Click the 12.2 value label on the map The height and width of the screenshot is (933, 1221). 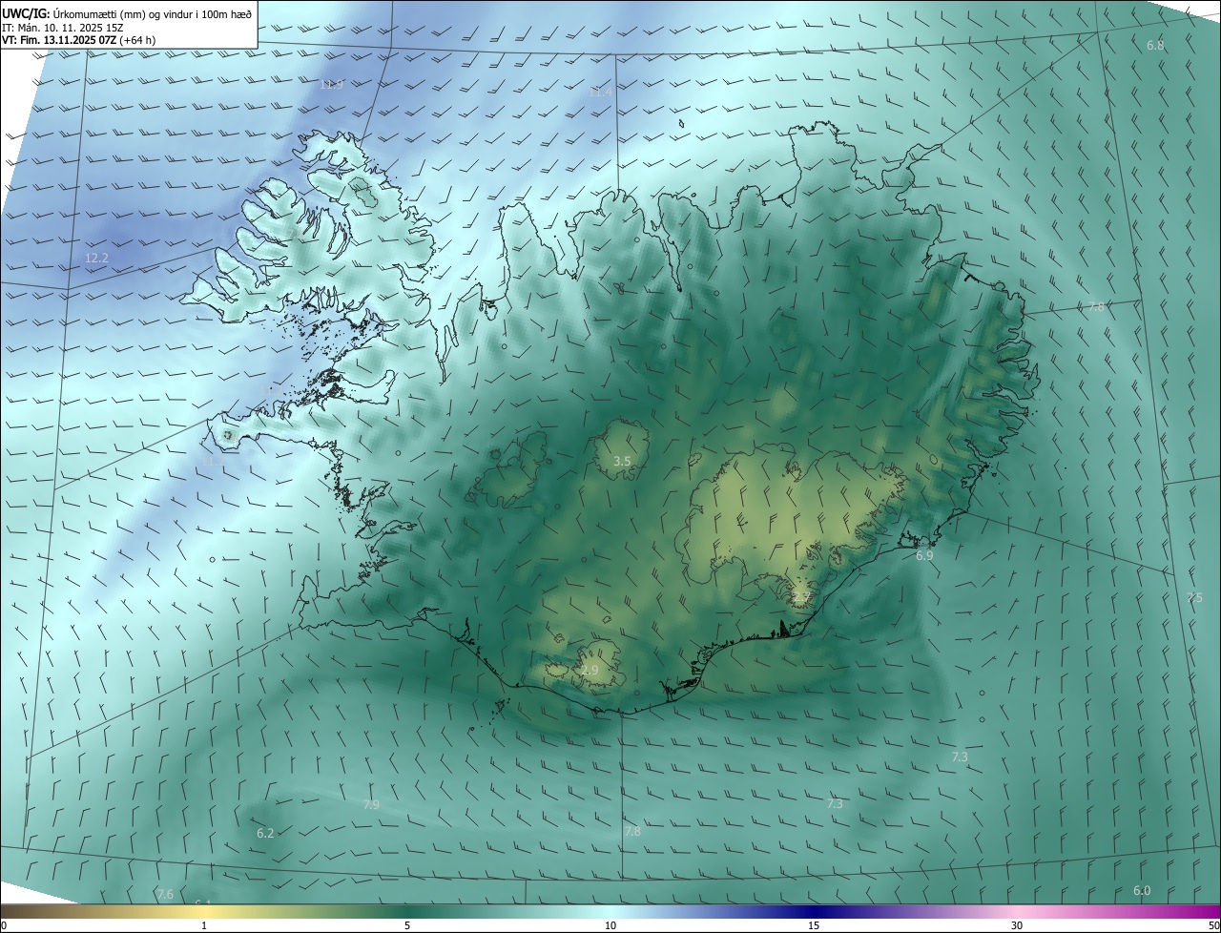(96, 259)
